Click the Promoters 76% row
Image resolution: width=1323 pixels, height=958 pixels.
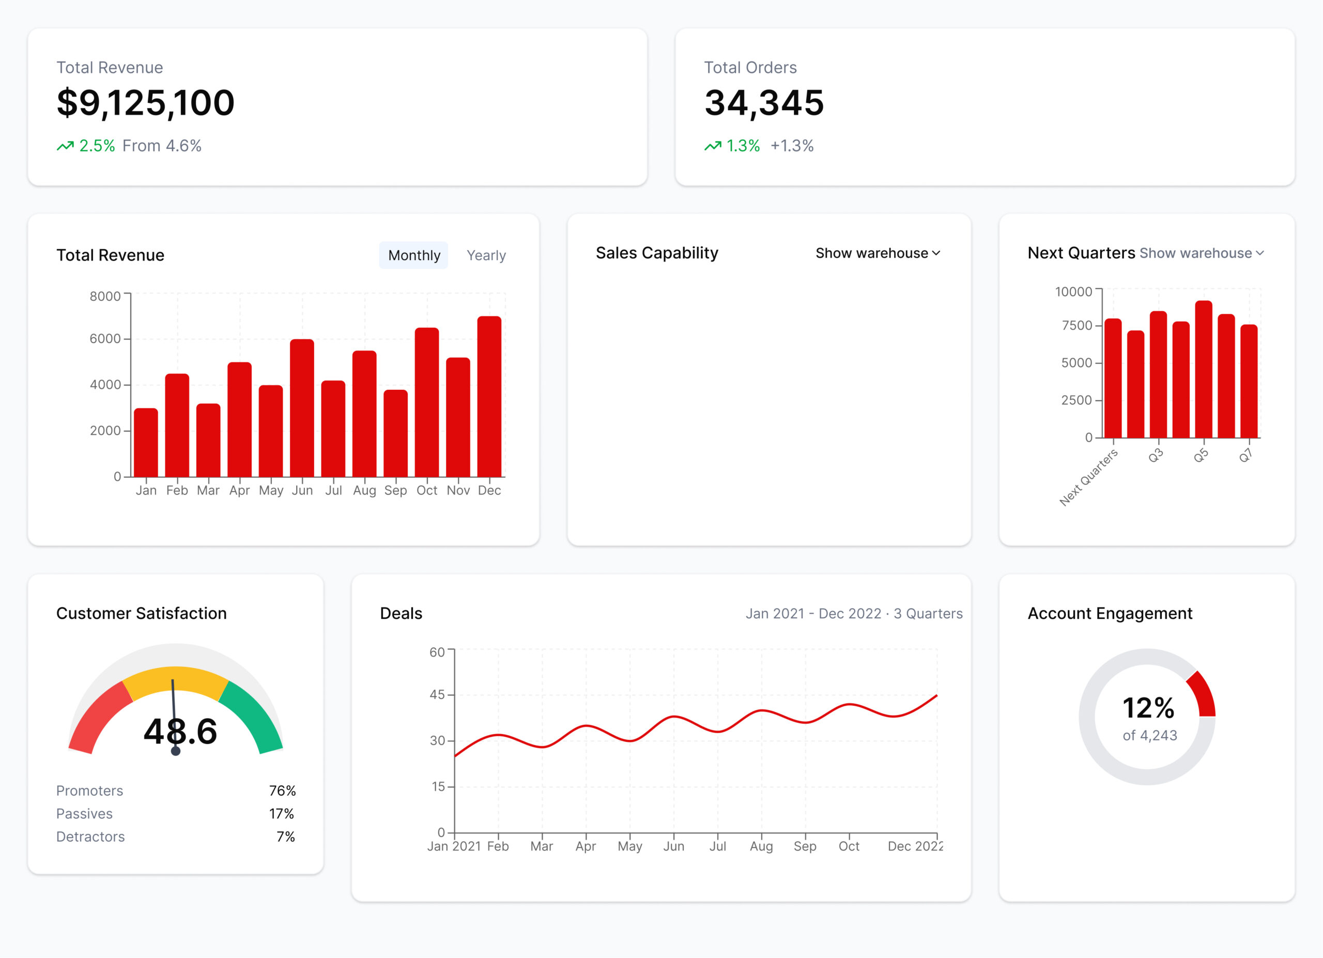click(175, 790)
